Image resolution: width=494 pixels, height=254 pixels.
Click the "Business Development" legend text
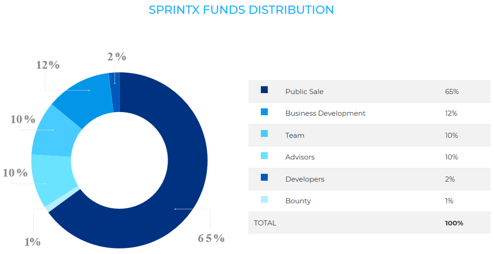325,113
